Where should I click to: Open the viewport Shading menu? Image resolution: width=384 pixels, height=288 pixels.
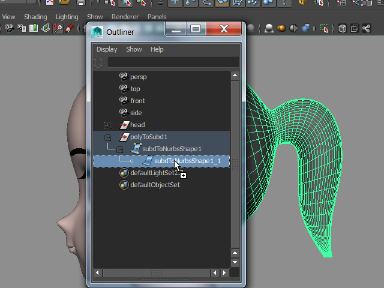coord(35,17)
